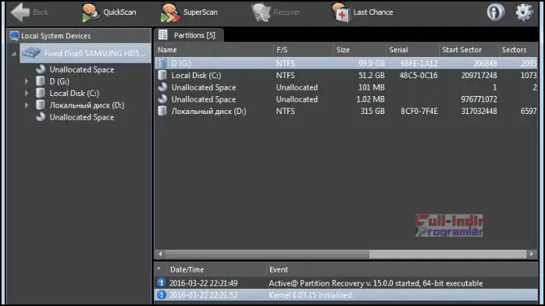Click the Partitions tab list icon
The width and height of the screenshot is (545, 306).
[x=163, y=34]
